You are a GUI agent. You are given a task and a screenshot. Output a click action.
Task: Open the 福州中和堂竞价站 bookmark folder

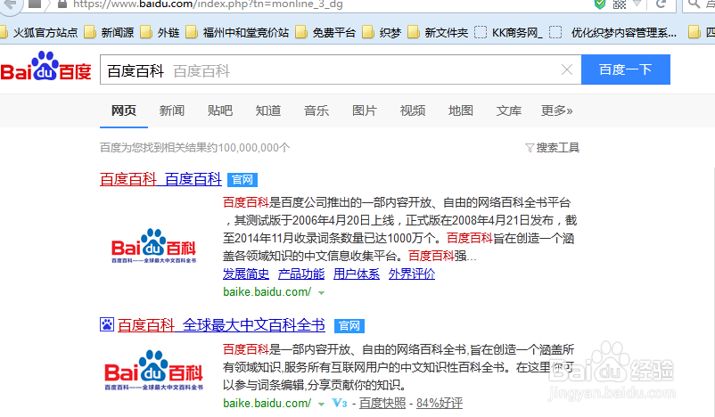237,32
